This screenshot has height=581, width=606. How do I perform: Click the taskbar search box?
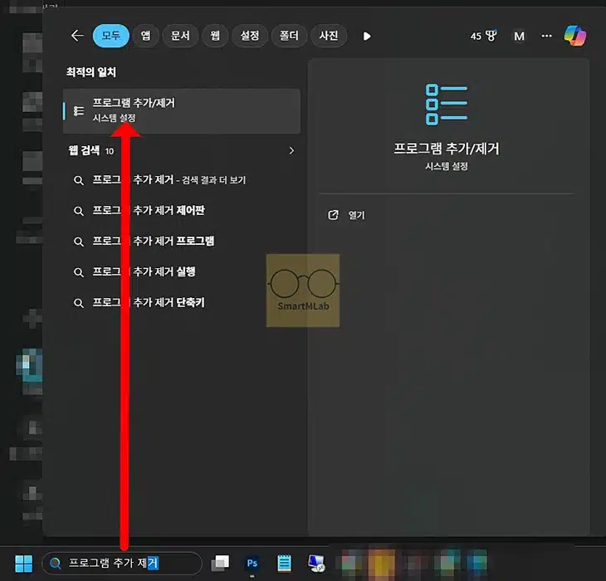(x=122, y=564)
